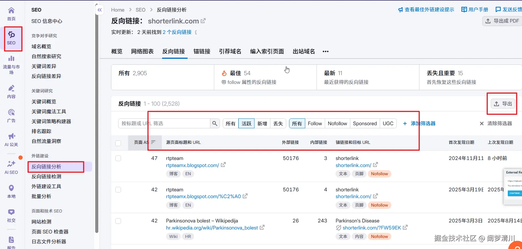Open the 添加筛选器 add filter dropdown

(419, 124)
